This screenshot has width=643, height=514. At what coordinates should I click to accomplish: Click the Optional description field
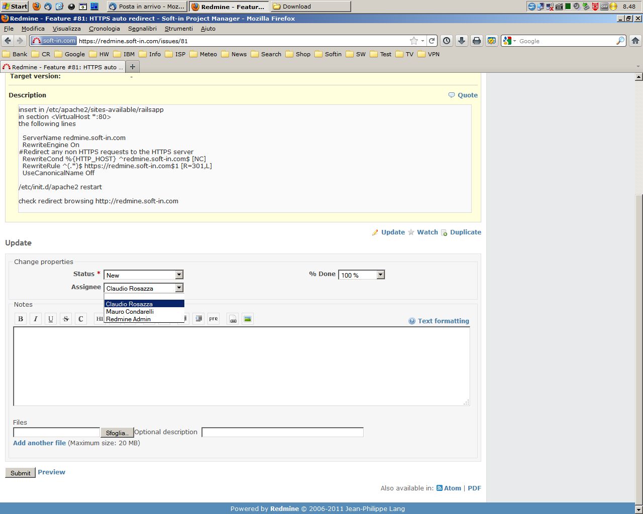(x=282, y=432)
